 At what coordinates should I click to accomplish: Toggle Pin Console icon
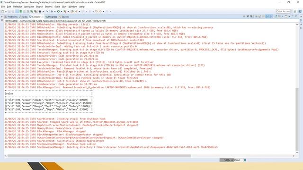click(276, 17)
